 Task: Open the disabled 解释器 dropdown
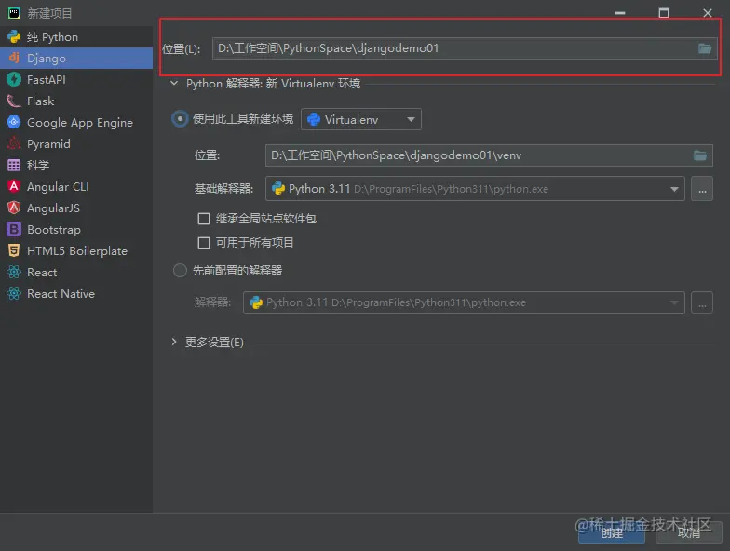tap(464, 302)
